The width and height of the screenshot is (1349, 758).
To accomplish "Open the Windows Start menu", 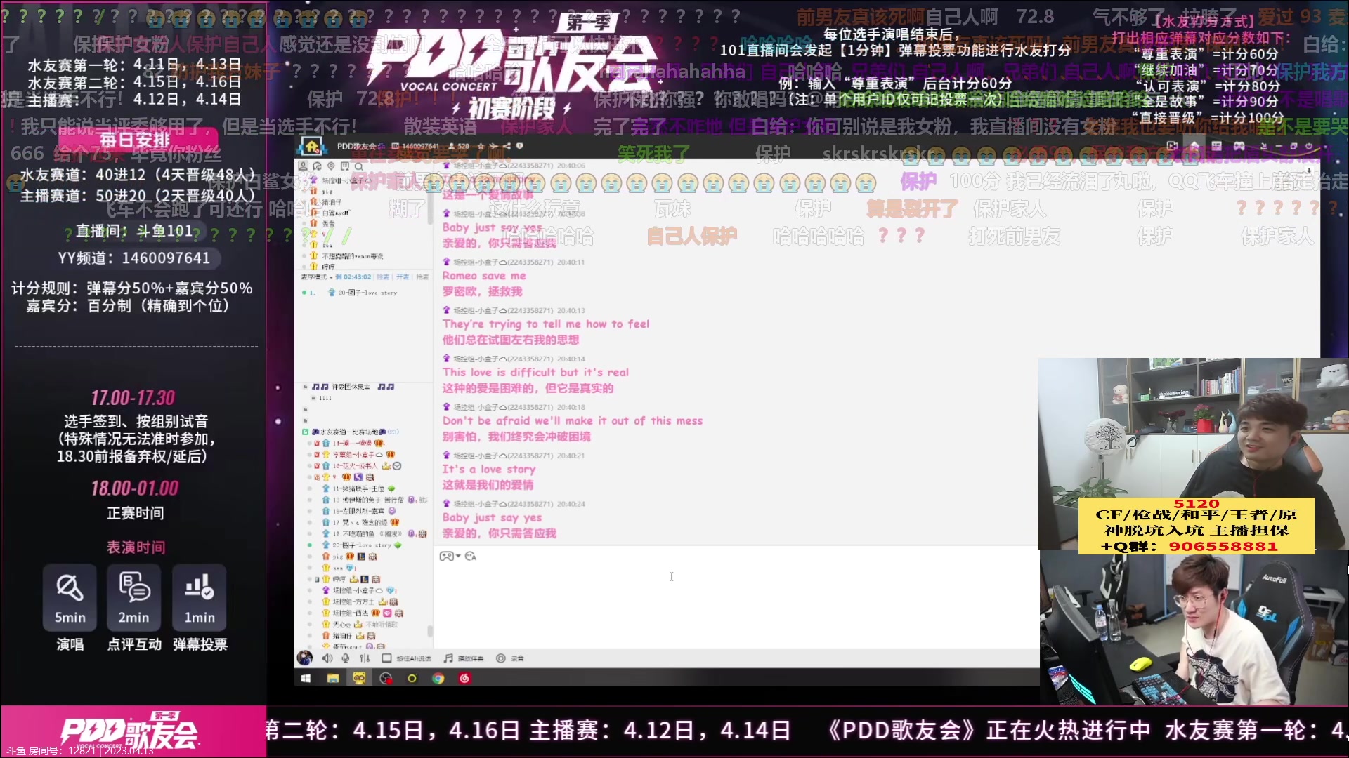I will [306, 678].
